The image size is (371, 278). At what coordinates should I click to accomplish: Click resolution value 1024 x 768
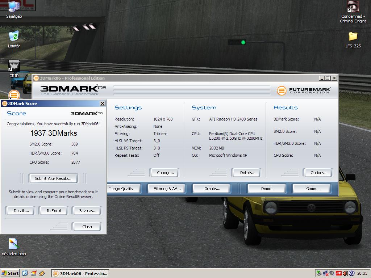point(163,119)
